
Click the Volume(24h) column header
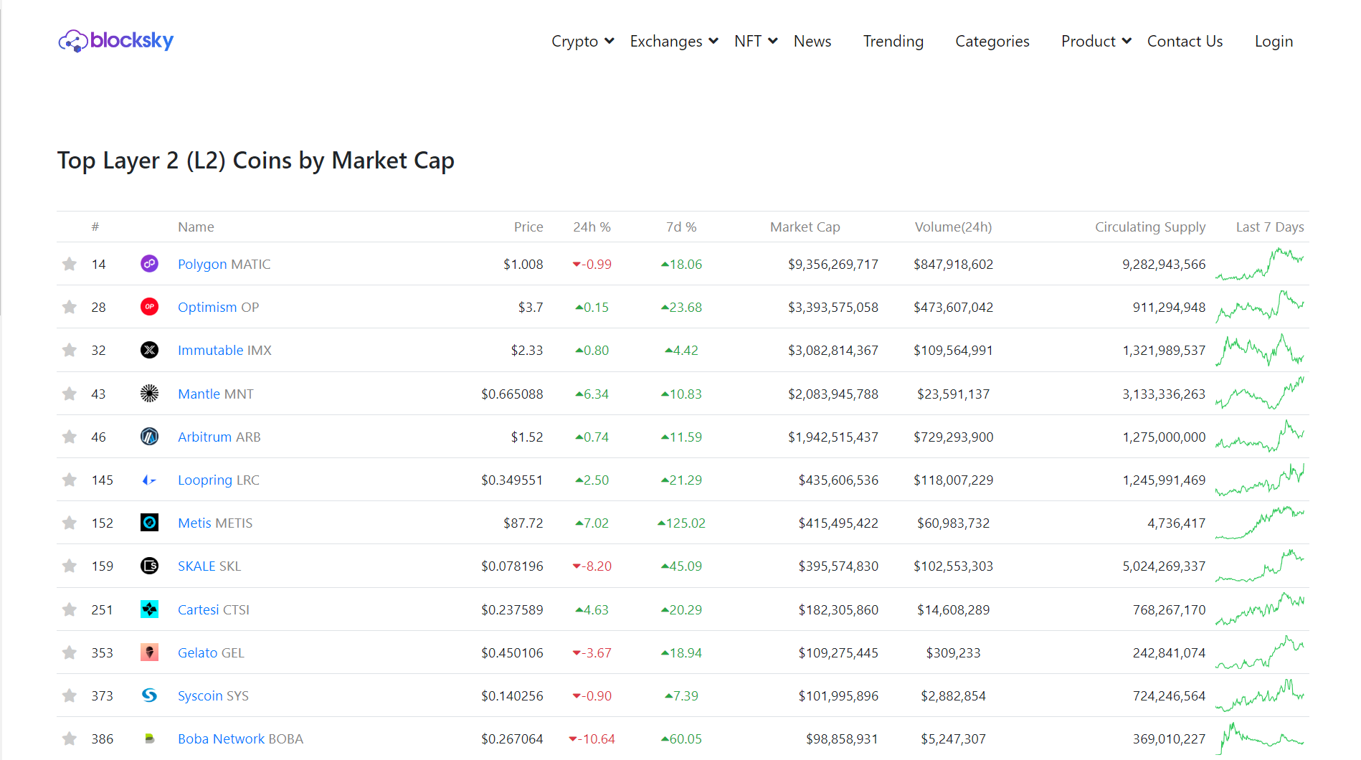coord(953,227)
